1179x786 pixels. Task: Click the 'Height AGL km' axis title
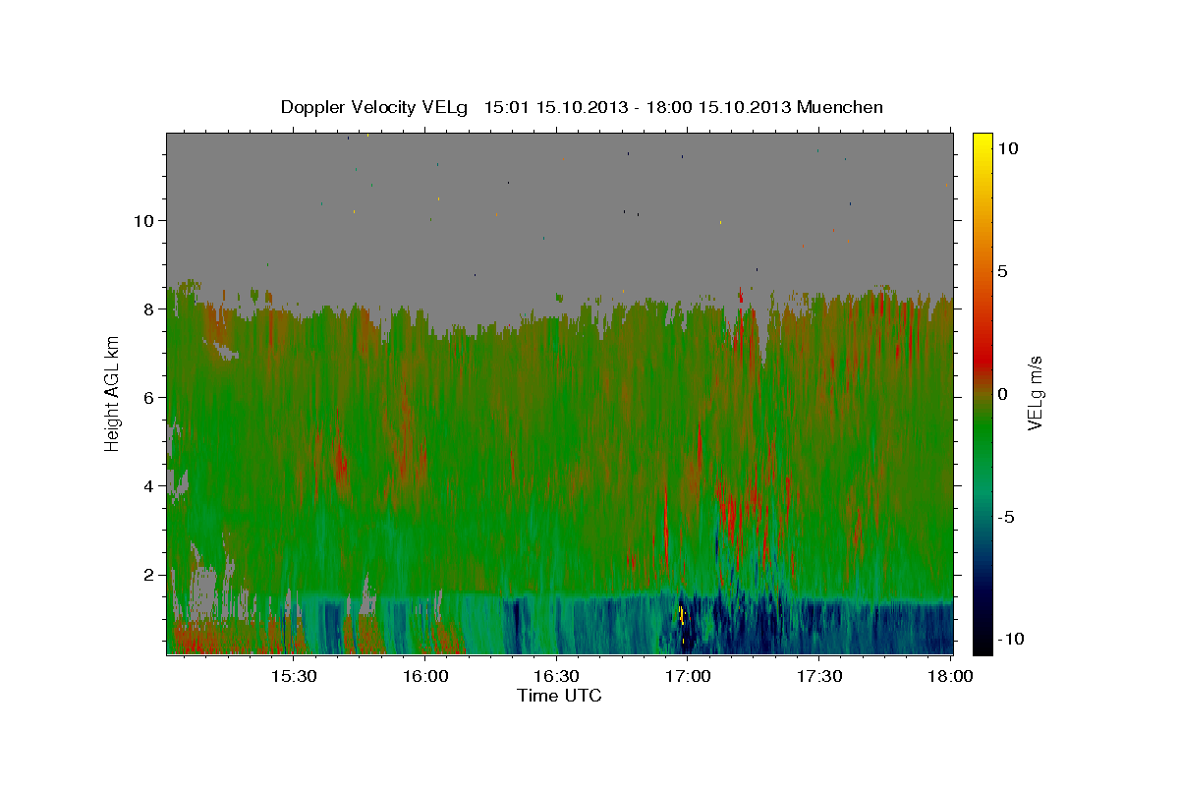pos(112,393)
